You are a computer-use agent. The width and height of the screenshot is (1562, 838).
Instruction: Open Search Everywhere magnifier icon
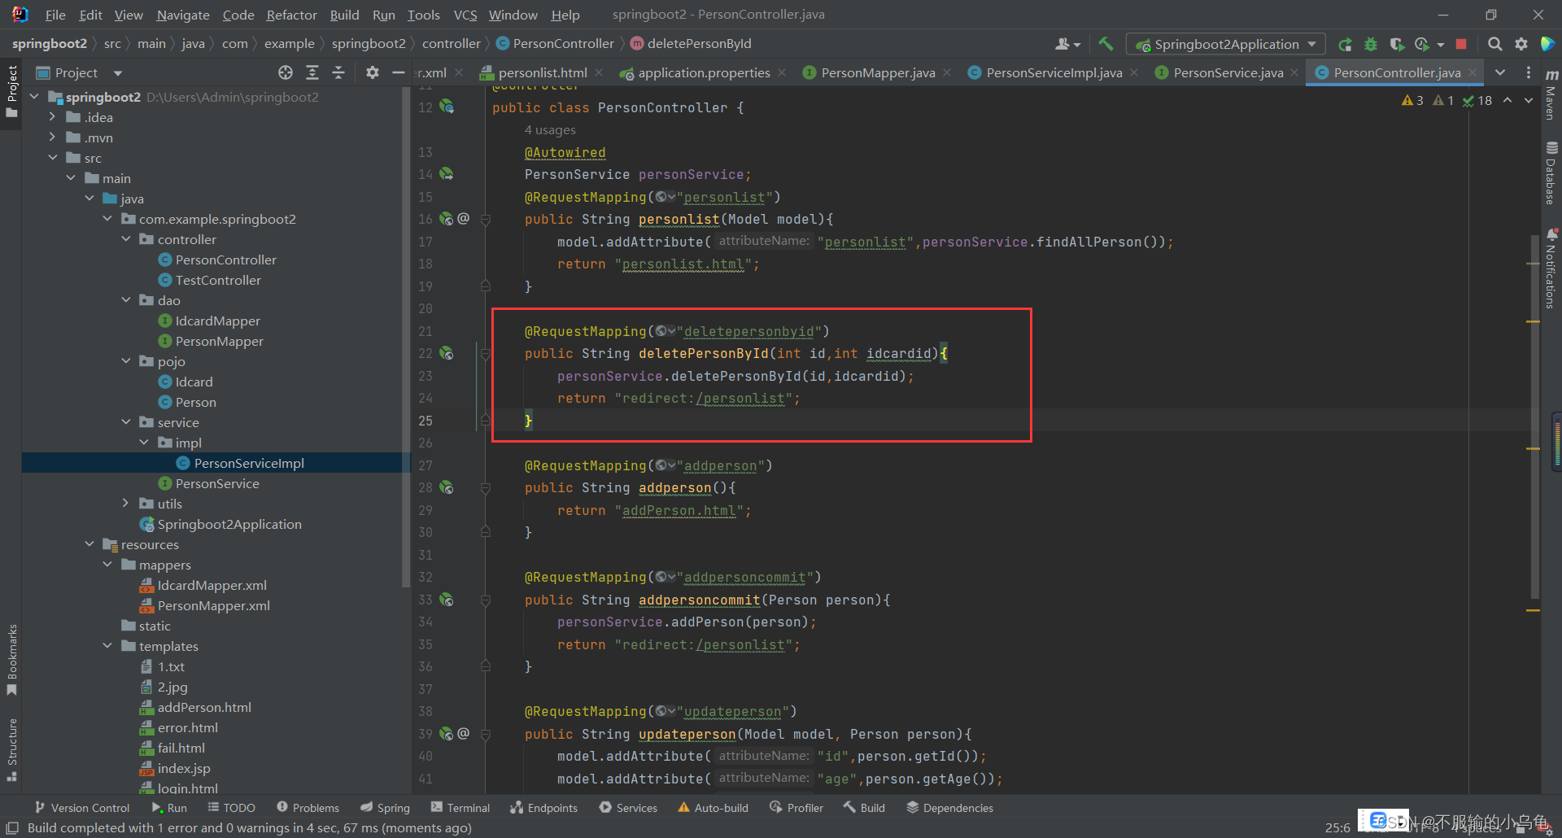click(1495, 44)
